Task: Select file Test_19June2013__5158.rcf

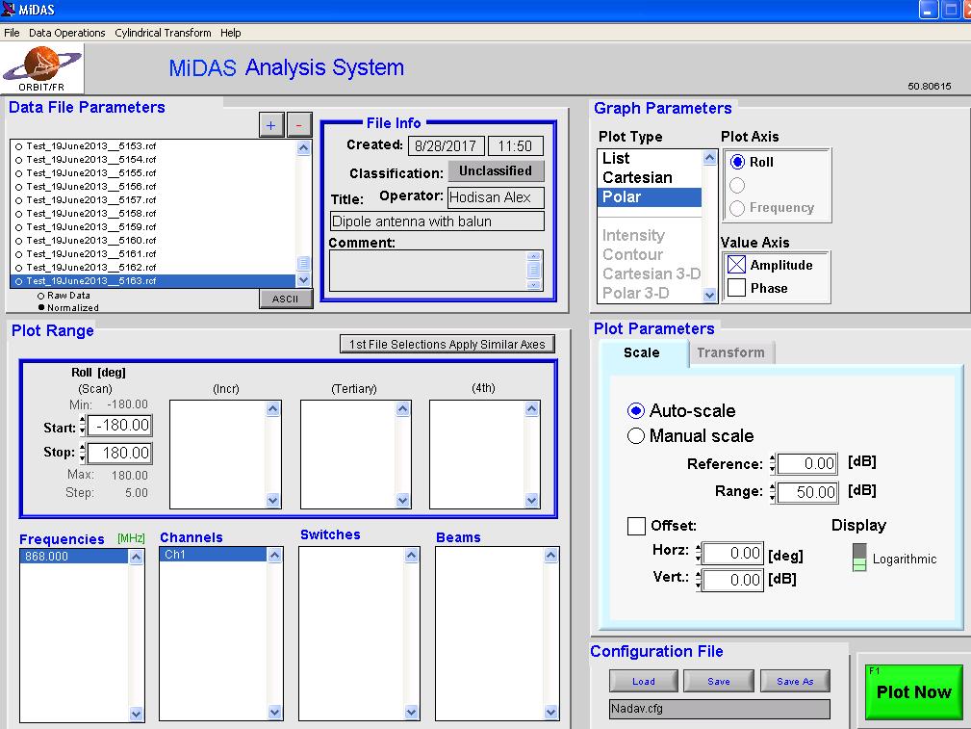Action: point(153,214)
